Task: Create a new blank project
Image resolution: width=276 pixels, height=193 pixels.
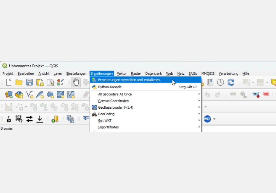Action: point(9,82)
